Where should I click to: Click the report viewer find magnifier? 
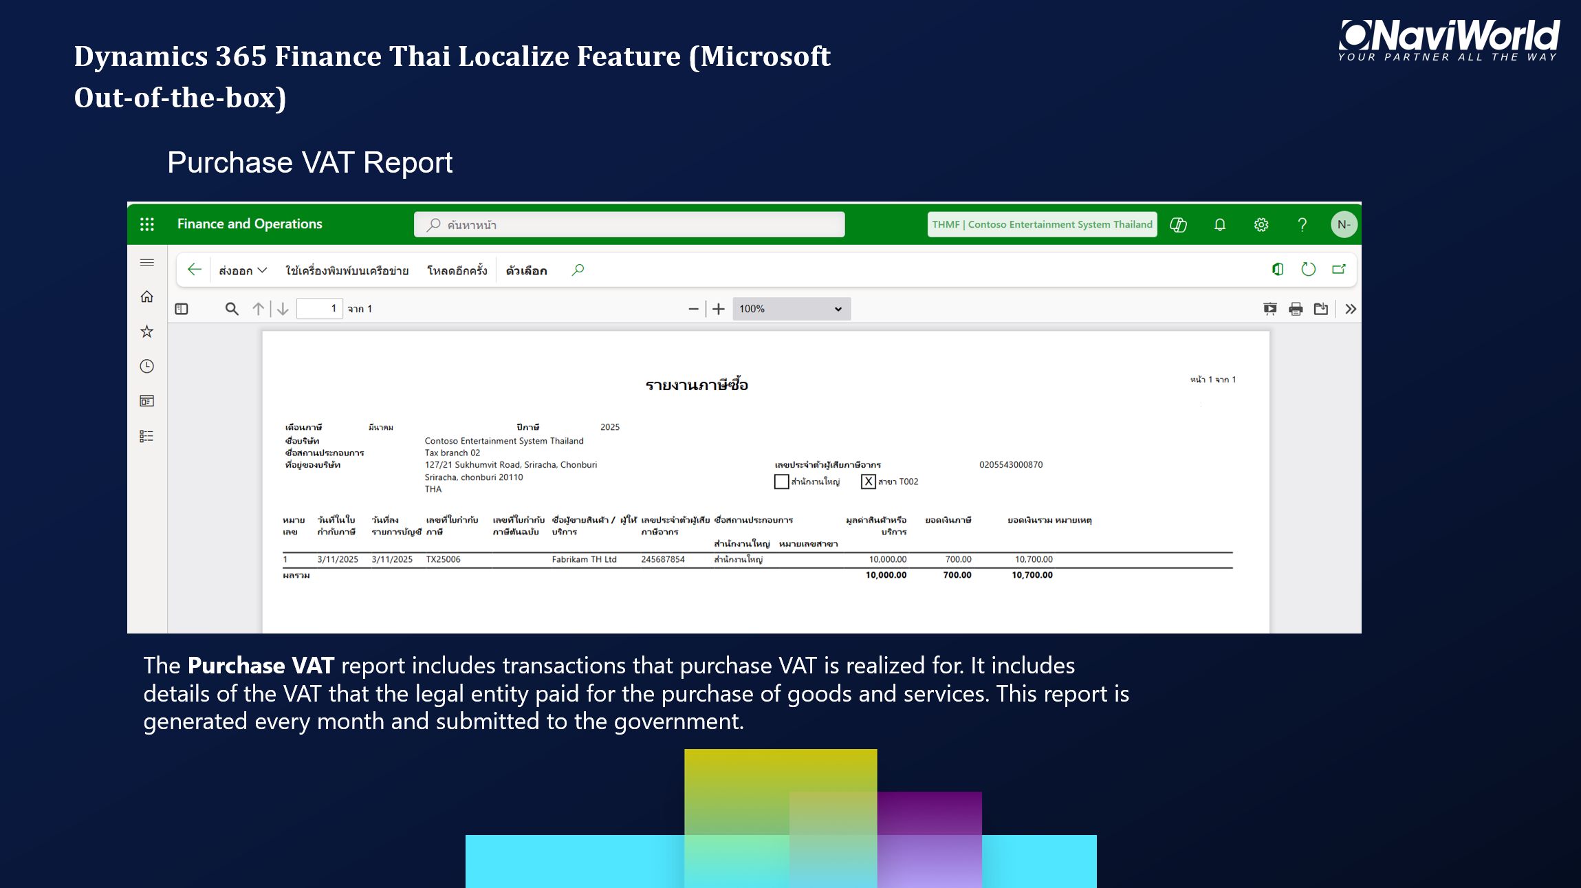click(x=232, y=309)
